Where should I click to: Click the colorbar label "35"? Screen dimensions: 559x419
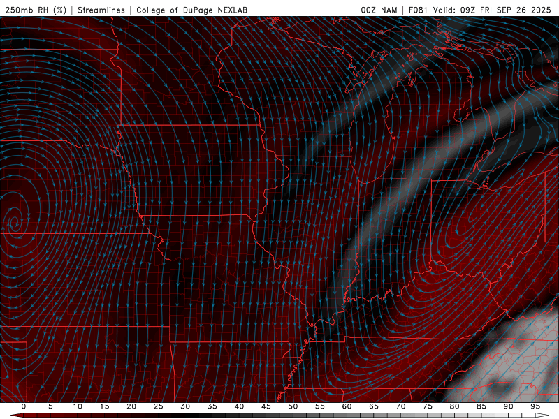click(212, 406)
